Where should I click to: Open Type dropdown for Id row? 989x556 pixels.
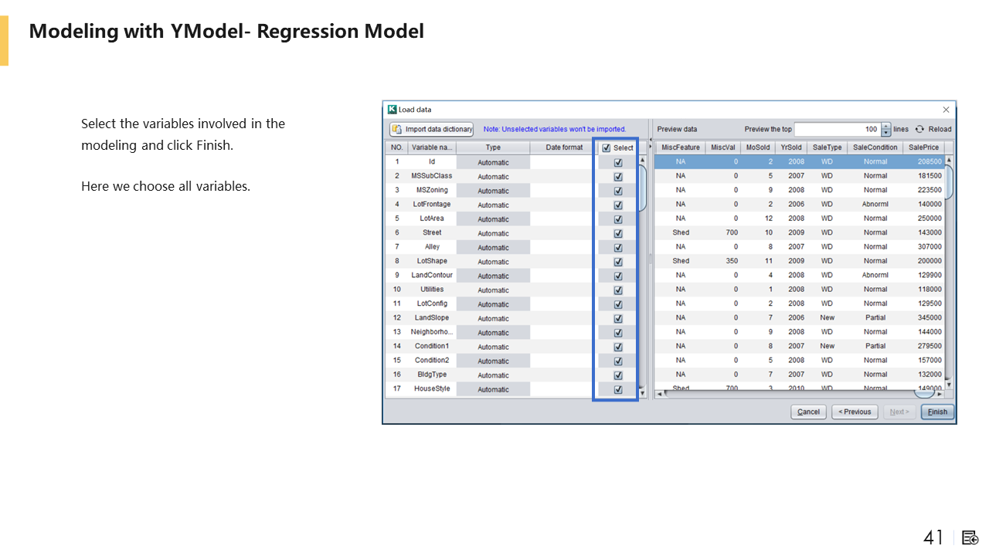click(493, 162)
